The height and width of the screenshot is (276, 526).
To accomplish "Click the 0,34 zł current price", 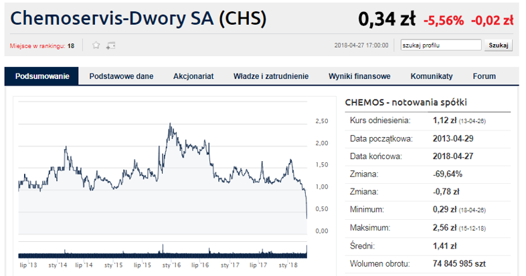I will tap(386, 19).
